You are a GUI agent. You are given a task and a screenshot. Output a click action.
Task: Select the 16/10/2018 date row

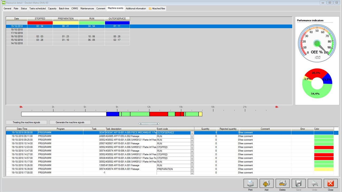pos(17,37)
